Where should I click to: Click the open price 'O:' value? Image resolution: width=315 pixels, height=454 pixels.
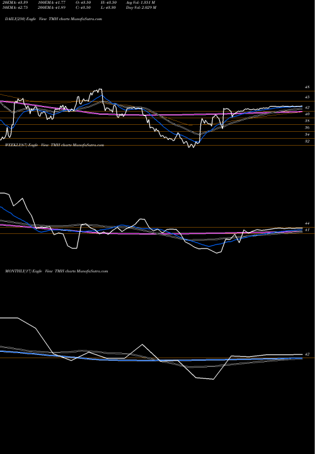pos(83,3)
